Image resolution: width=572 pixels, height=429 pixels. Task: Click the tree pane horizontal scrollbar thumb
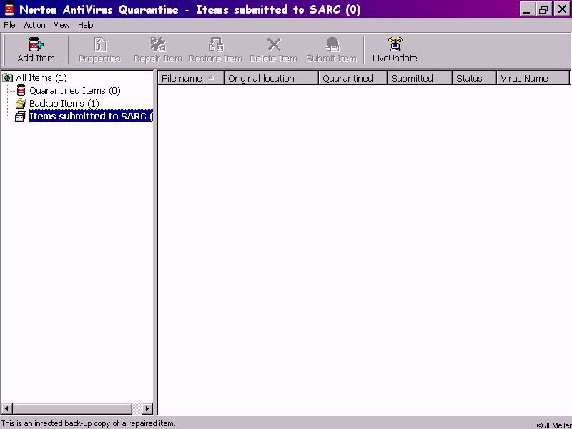[x=72, y=408]
